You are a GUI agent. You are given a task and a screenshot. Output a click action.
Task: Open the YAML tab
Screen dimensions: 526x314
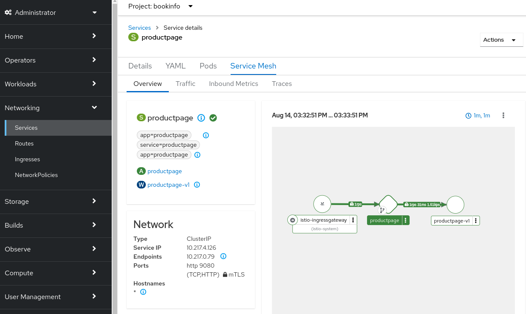(176, 66)
